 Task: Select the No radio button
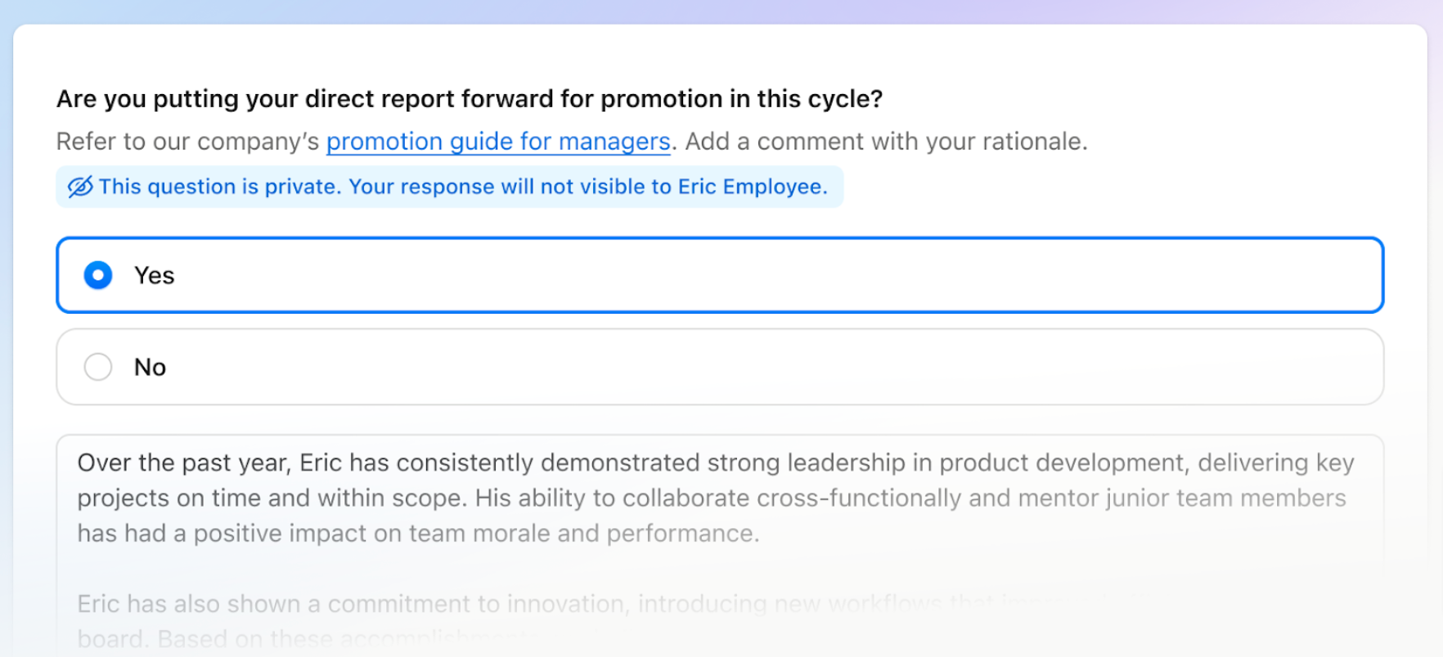coord(98,367)
